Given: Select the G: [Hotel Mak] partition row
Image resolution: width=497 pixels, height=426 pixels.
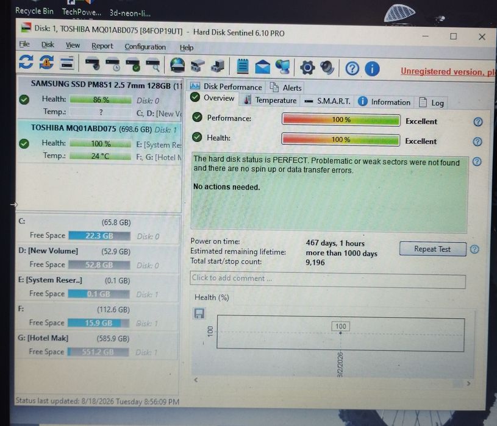Looking at the screenshot, I should pos(97,345).
